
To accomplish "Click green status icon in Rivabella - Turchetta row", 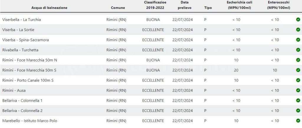I will coord(298,50).
